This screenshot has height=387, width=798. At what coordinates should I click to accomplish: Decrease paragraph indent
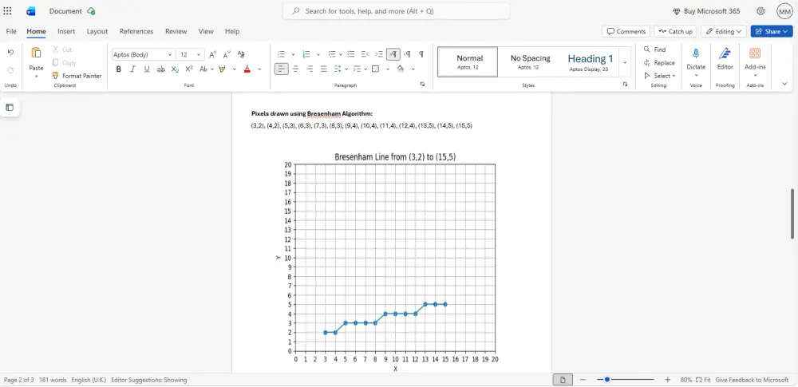[x=365, y=54]
